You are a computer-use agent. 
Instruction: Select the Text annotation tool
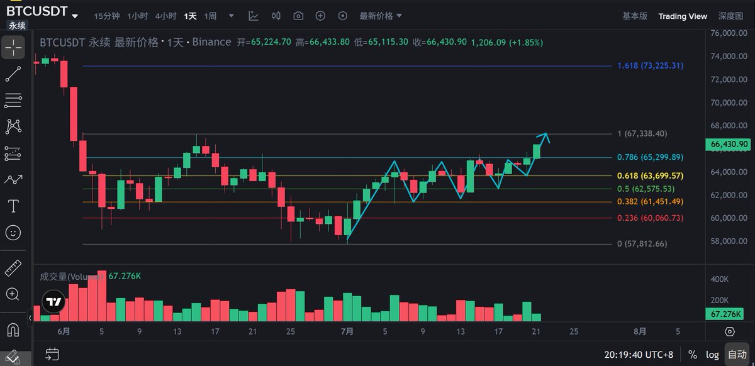(x=13, y=206)
